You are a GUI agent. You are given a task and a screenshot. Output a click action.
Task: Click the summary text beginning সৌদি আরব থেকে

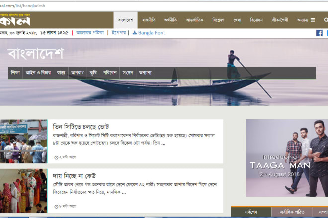click(x=135, y=188)
